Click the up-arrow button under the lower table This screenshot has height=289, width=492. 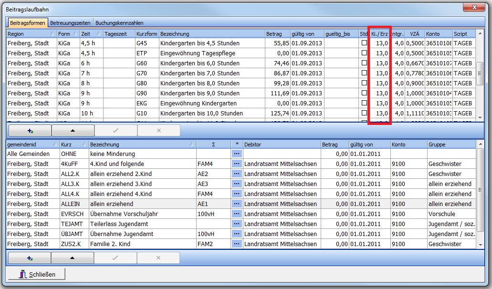pyautogui.click(x=72, y=258)
